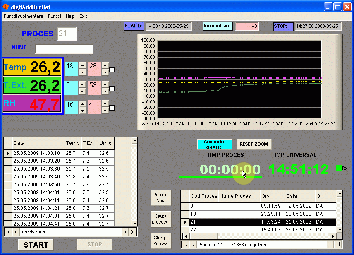Click the RESET ZOOM button

coord(254,144)
